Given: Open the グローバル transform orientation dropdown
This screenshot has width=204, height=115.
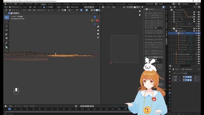Looking at the screenshot, I should [x=52, y=10].
